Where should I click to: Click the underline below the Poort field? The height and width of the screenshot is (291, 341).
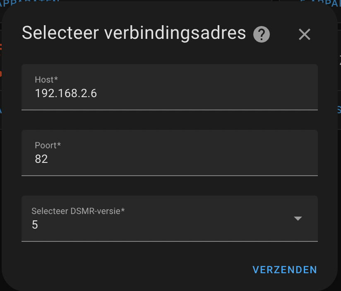[x=170, y=176]
